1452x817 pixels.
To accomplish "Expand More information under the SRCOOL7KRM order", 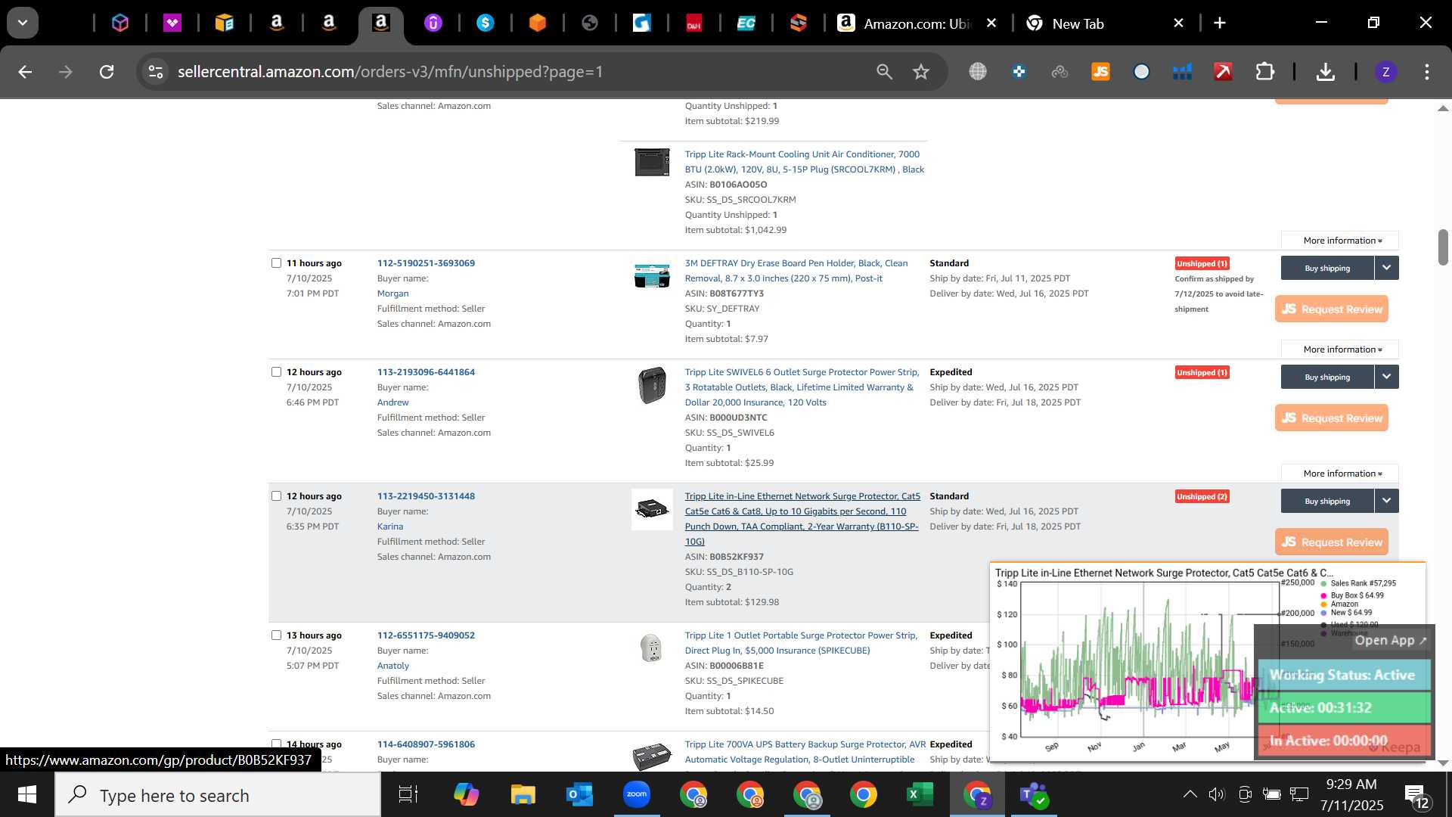I will pyautogui.click(x=1340, y=241).
